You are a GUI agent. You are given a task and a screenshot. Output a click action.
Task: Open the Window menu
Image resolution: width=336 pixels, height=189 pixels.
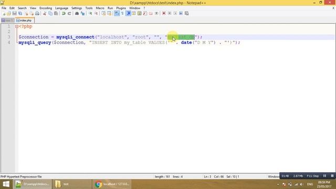(x=134, y=8)
